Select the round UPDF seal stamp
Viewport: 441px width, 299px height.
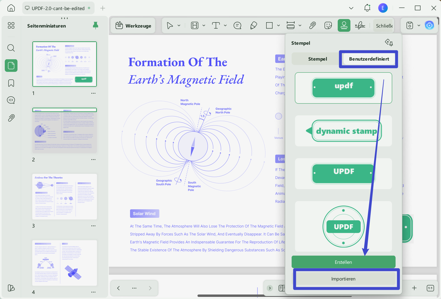[x=344, y=226]
